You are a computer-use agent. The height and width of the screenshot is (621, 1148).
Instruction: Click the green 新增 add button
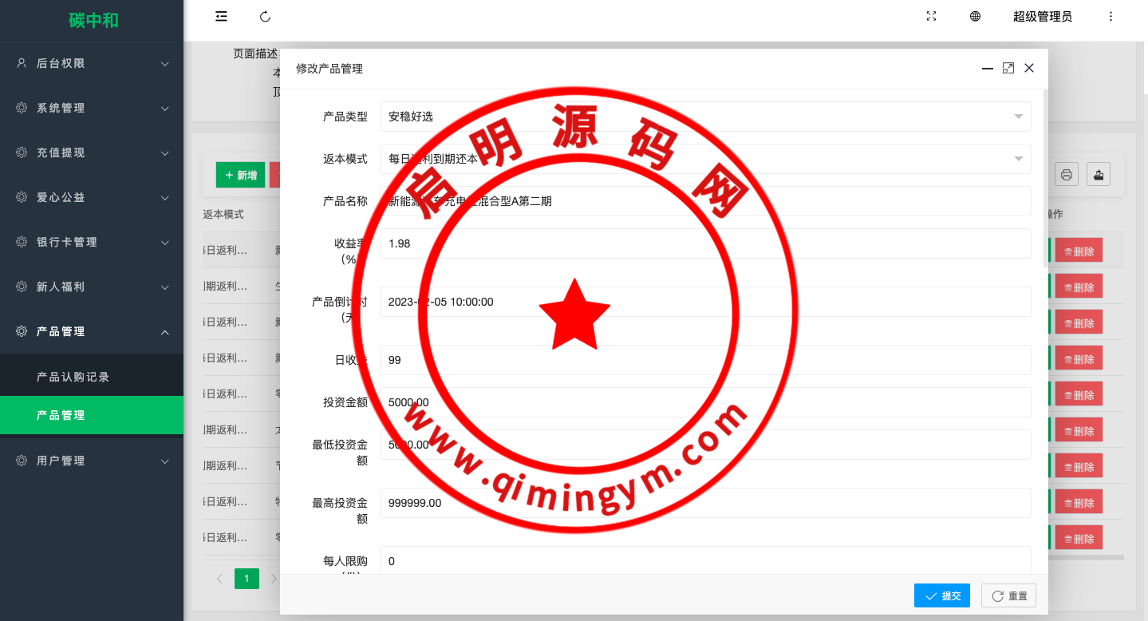coord(240,175)
